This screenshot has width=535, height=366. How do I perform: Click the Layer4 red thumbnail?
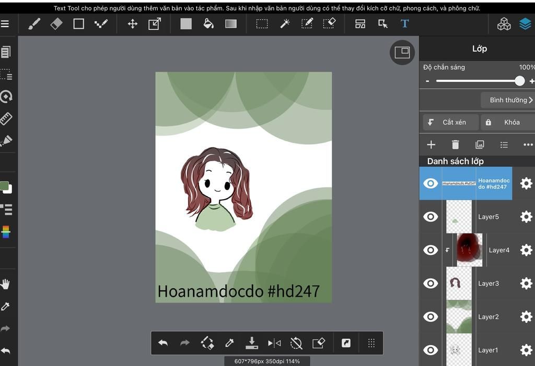(470, 250)
